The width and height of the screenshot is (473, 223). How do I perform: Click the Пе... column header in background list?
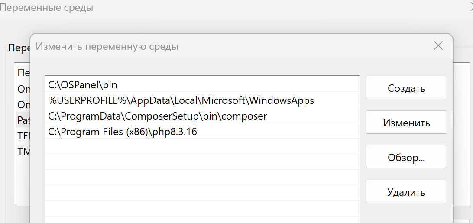[x=23, y=73]
